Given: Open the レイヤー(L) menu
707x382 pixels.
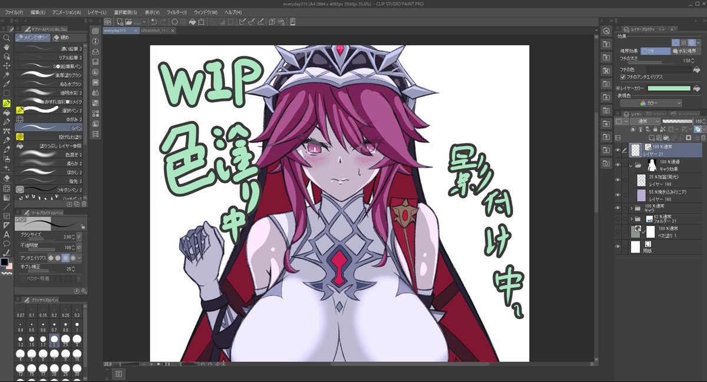Looking at the screenshot, I should pyautogui.click(x=96, y=12).
